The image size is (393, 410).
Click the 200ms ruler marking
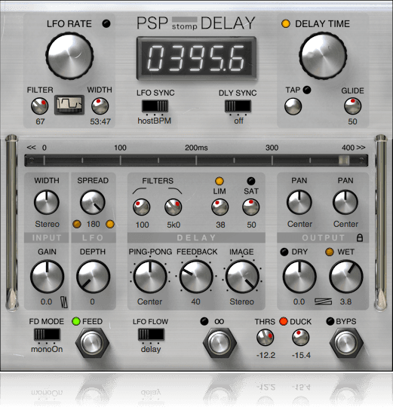tap(196, 148)
